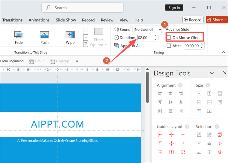Click Same Size icon in Size section
The image size is (228, 163).
pos(220,94)
